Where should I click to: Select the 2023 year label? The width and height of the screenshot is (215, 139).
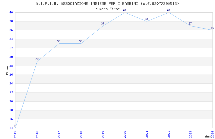(x=190, y=134)
